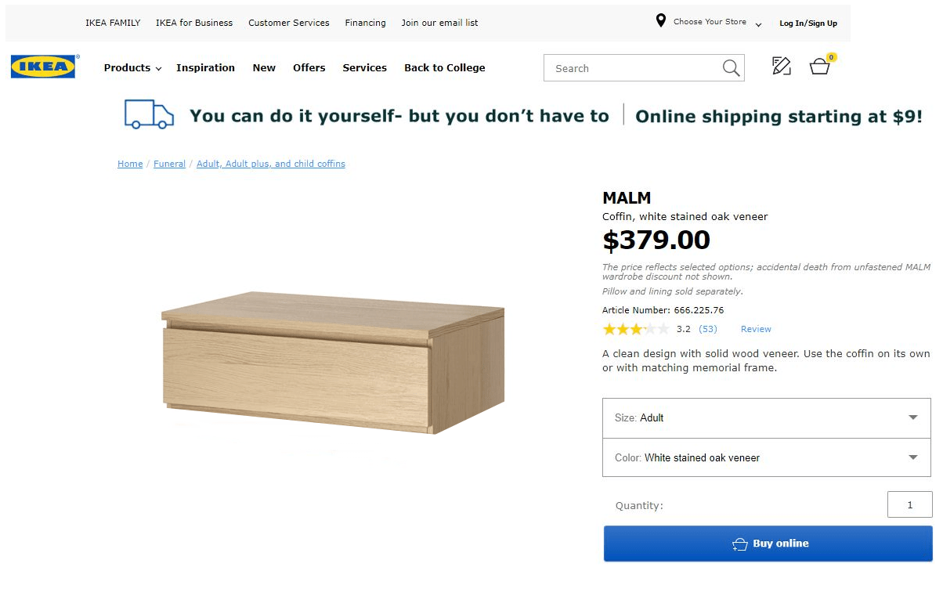
Task: Navigate to the Funeral breadcrumb link
Action: tap(169, 164)
